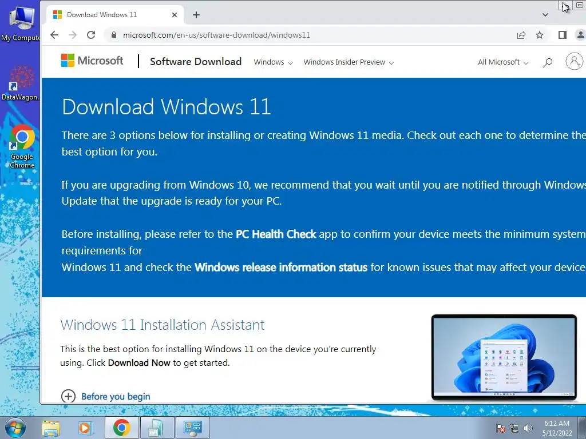This screenshot has height=439, width=586.
Task: Share this page using the share icon
Action: pos(521,35)
